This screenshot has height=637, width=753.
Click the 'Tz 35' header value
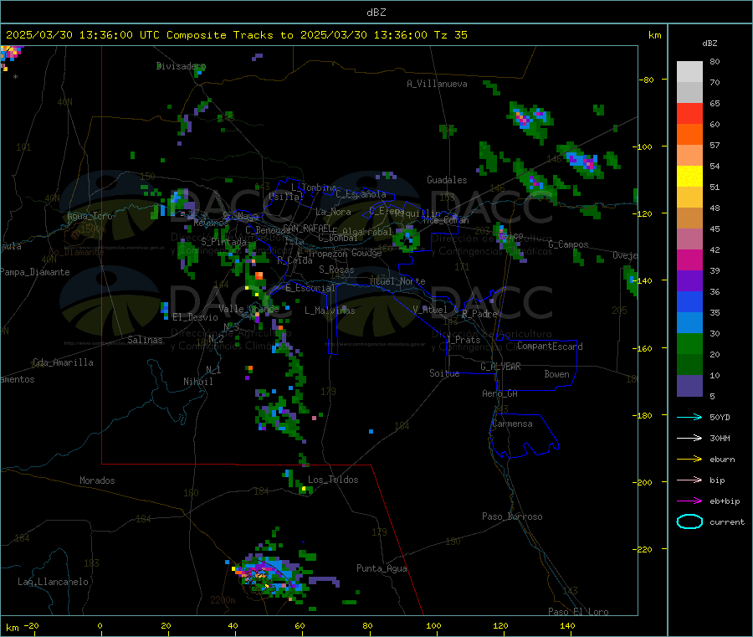click(x=450, y=35)
